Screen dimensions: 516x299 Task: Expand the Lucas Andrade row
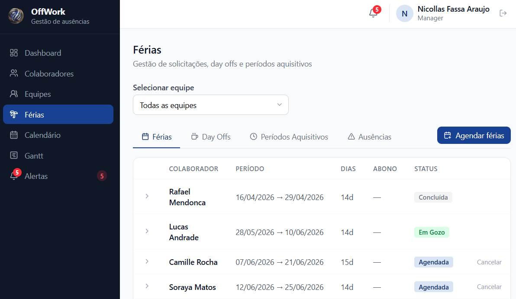coord(147,231)
